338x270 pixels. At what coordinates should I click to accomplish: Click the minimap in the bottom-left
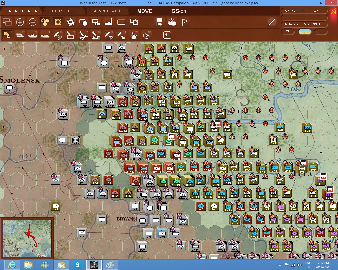click(x=27, y=238)
